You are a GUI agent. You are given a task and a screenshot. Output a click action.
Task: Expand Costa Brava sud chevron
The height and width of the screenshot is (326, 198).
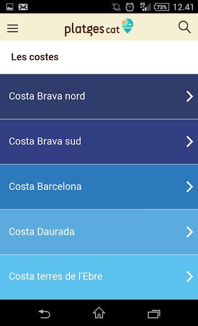click(189, 142)
